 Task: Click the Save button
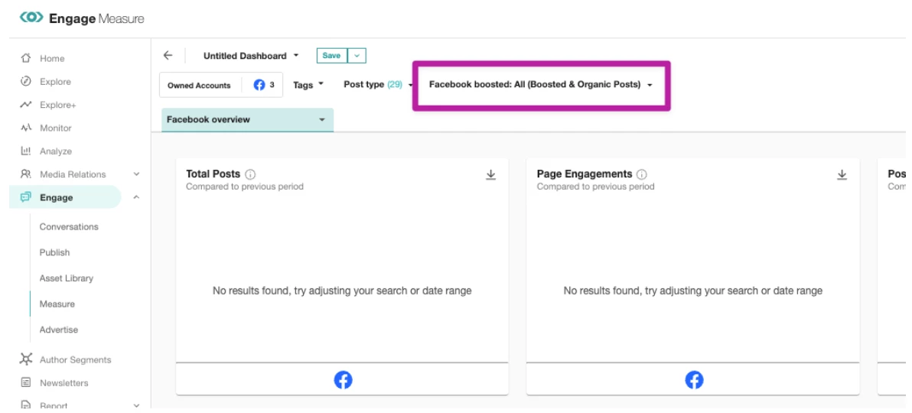[x=331, y=56]
